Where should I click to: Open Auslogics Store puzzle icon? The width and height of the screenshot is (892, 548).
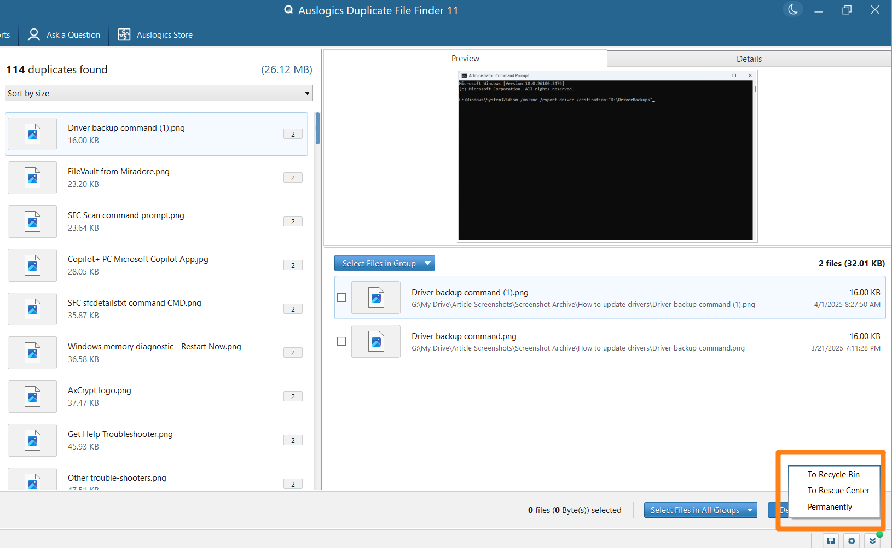(124, 35)
